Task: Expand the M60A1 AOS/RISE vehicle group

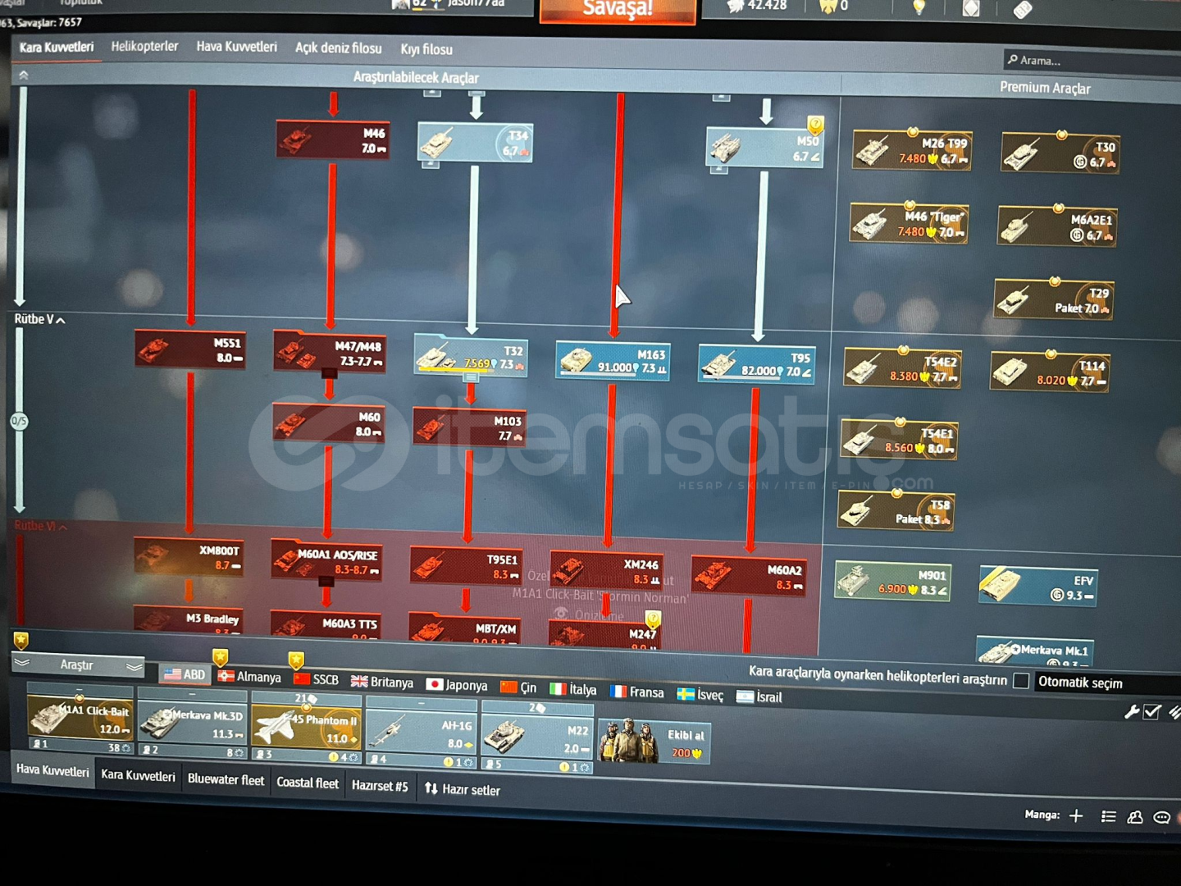Action: (326, 581)
